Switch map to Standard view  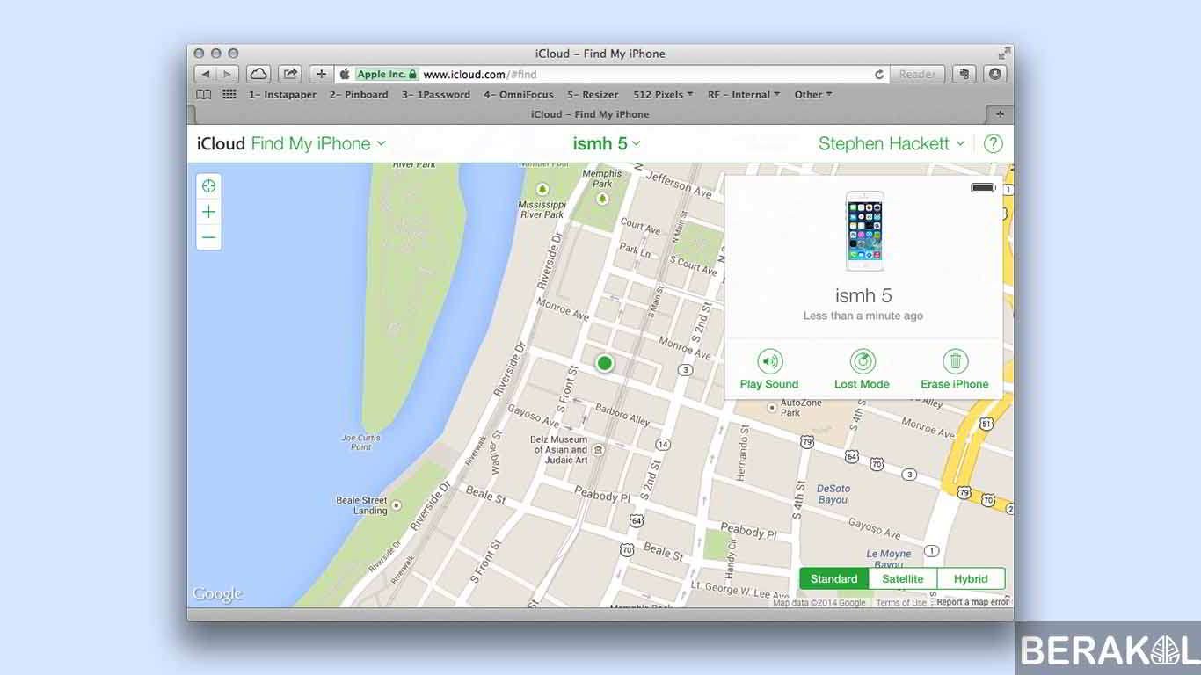833,579
